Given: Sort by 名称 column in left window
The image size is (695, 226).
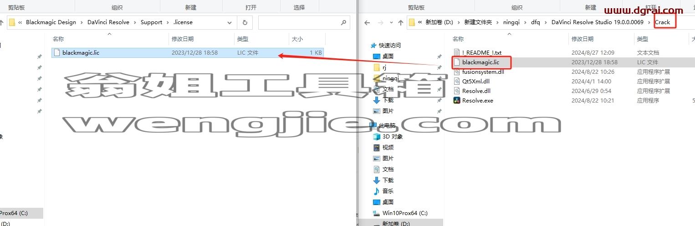Looking at the screenshot, I should (58, 39).
